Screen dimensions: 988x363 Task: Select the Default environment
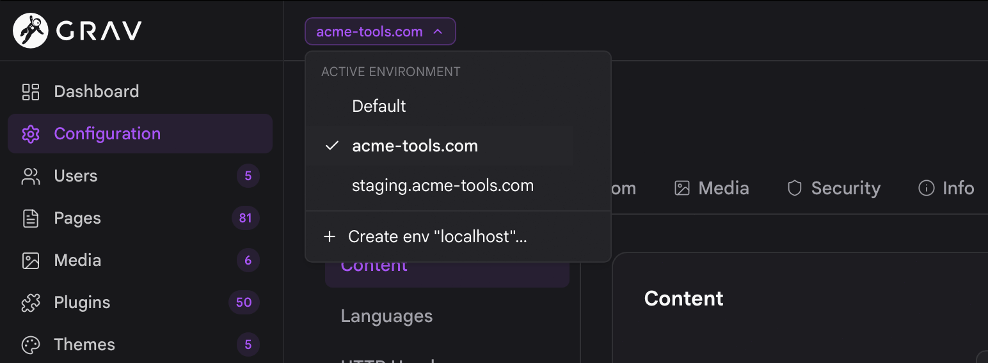pos(458,106)
